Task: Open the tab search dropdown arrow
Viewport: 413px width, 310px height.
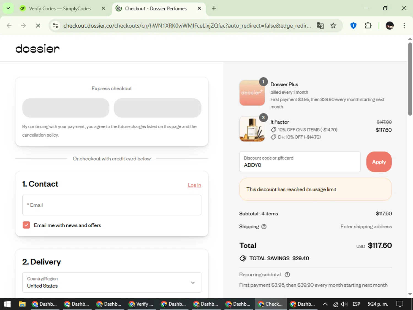Action: [8, 8]
